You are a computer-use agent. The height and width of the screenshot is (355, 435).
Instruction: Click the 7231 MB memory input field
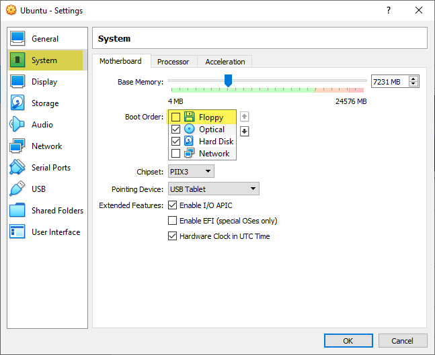tap(389, 82)
